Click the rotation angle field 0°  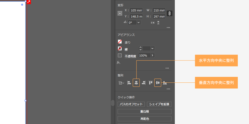click(x=132, y=22)
